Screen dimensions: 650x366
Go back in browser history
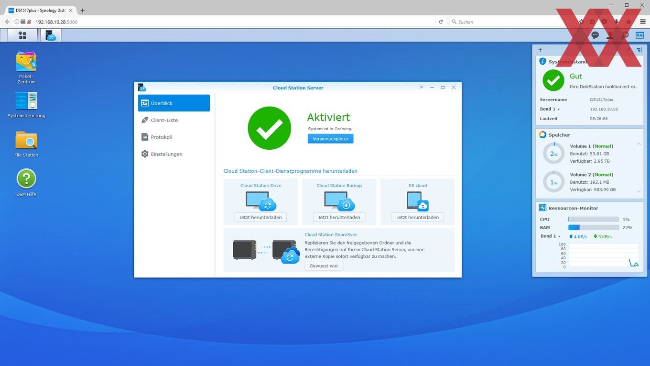click(7, 22)
